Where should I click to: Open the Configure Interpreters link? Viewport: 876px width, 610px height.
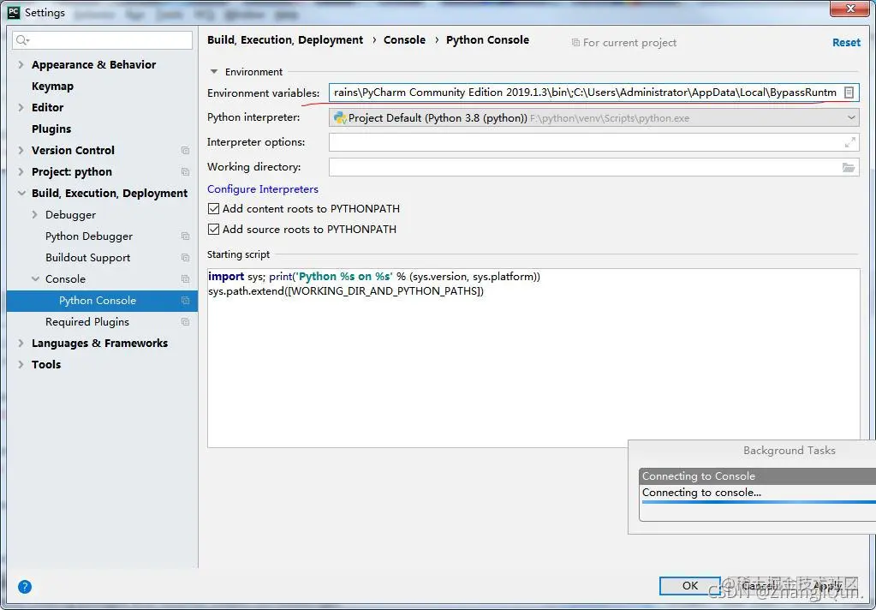(263, 189)
